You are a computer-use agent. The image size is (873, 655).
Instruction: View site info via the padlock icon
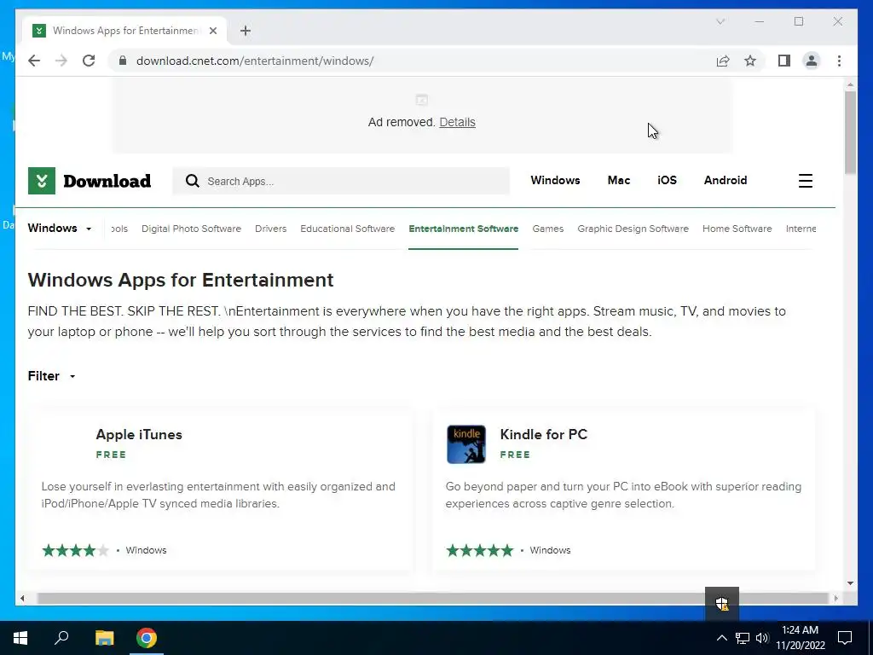coord(123,61)
